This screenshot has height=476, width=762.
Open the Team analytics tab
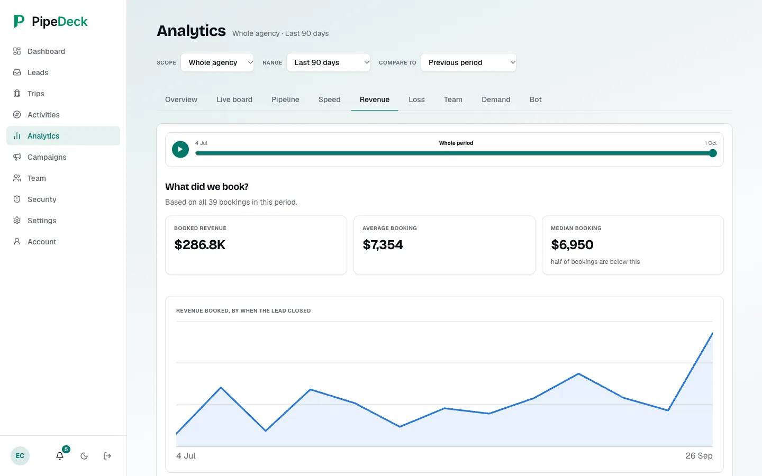point(453,99)
